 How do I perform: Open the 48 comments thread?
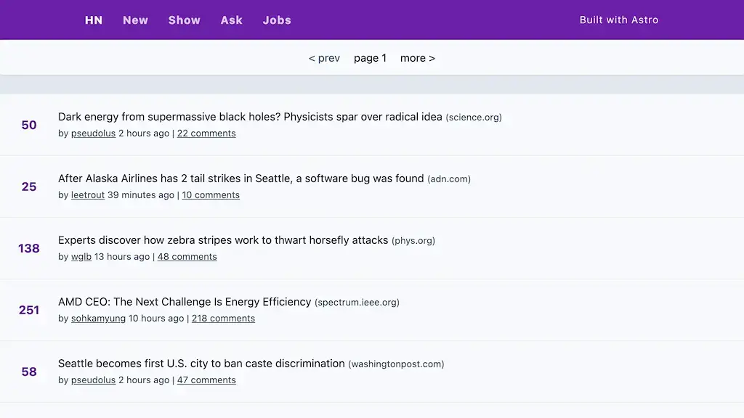click(x=187, y=257)
